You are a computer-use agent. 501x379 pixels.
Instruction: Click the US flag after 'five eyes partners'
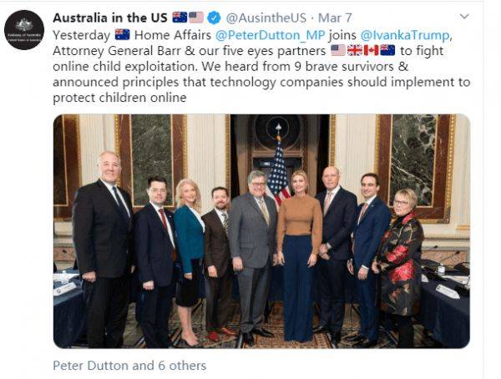(x=338, y=50)
